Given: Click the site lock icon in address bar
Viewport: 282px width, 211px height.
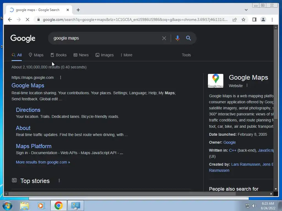Looking at the screenshot, I should (38, 20).
